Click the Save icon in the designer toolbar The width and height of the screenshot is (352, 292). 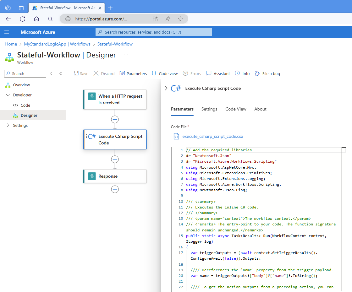click(76, 73)
